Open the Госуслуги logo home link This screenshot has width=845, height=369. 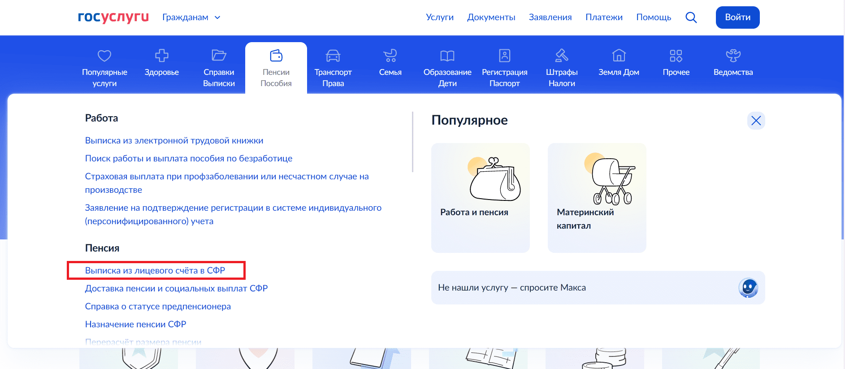(x=113, y=17)
